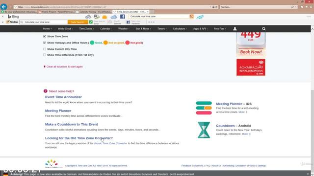The height and width of the screenshot is (176, 314).
Task: Expand the Sun & Moon menu
Action: [143, 29]
